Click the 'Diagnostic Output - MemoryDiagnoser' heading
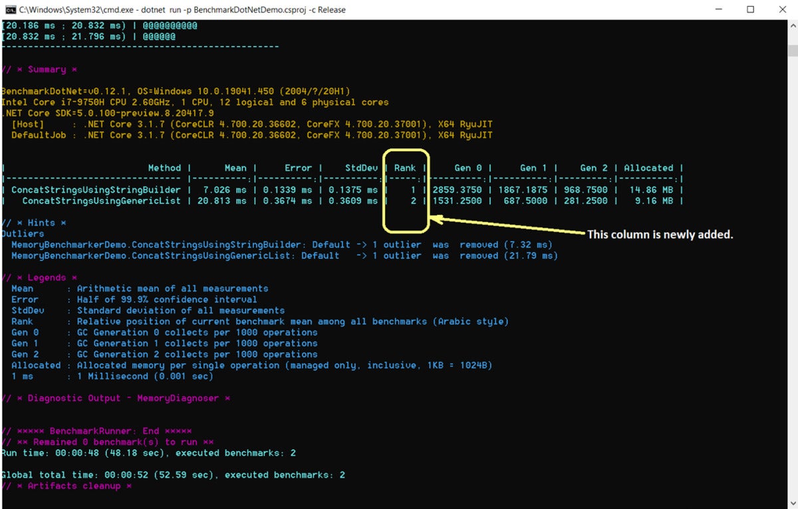Viewport: 798px width, 509px height. coord(116,398)
